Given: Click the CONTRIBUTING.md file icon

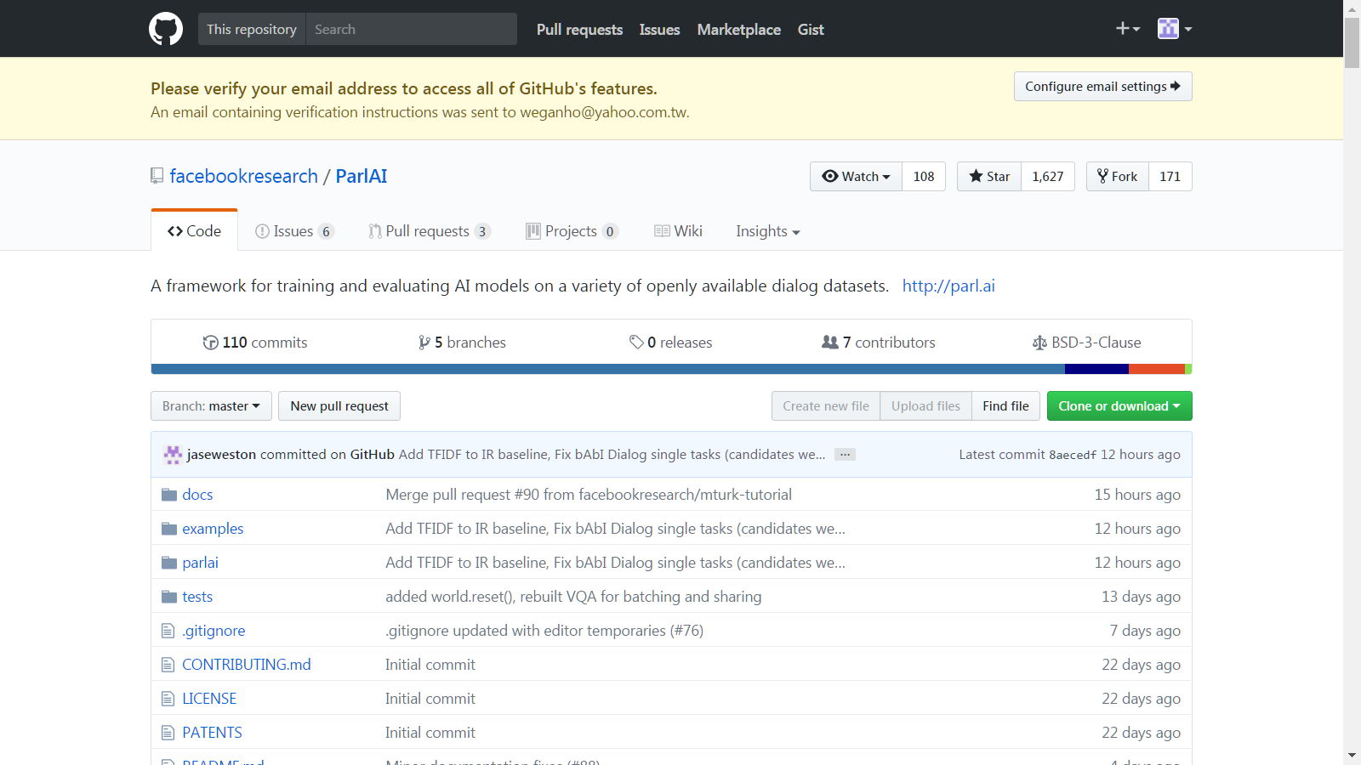Looking at the screenshot, I should click(168, 665).
